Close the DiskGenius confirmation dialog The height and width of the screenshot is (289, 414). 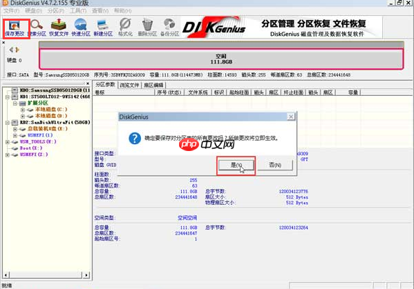[x=291, y=117]
